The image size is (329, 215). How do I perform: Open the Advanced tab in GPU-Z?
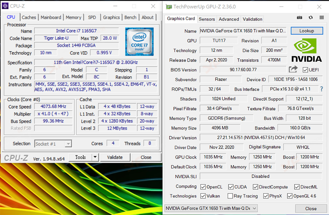(229, 19)
